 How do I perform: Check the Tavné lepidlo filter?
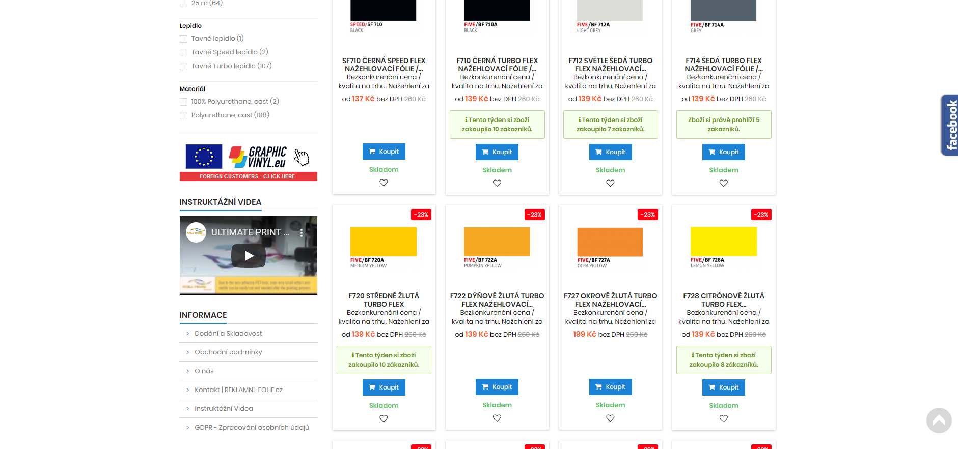coord(184,39)
